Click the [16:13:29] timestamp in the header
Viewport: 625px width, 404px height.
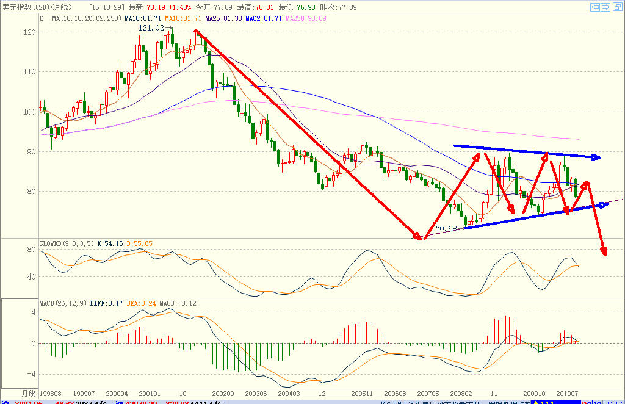point(106,7)
